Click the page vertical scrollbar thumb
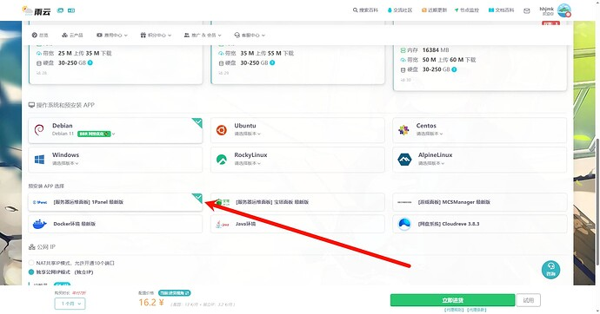 597,202
